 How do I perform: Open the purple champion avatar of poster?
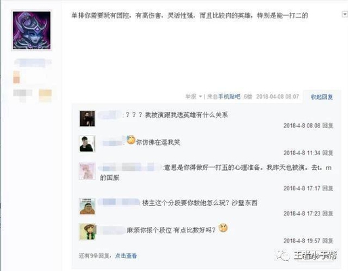tap(32, 30)
